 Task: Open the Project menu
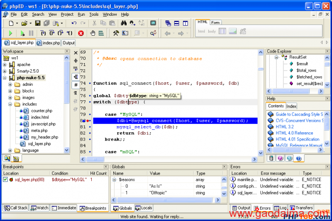pos(67,15)
